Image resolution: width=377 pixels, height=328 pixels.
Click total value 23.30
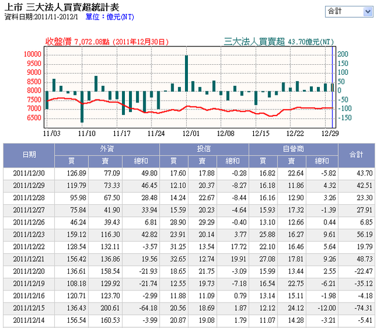365,198
